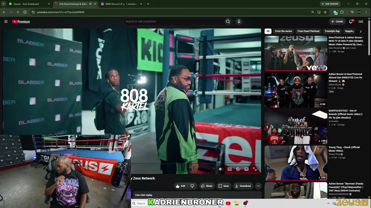The image size is (371, 208).
Task: Open video settings gear
Action: click(x=238, y=169)
